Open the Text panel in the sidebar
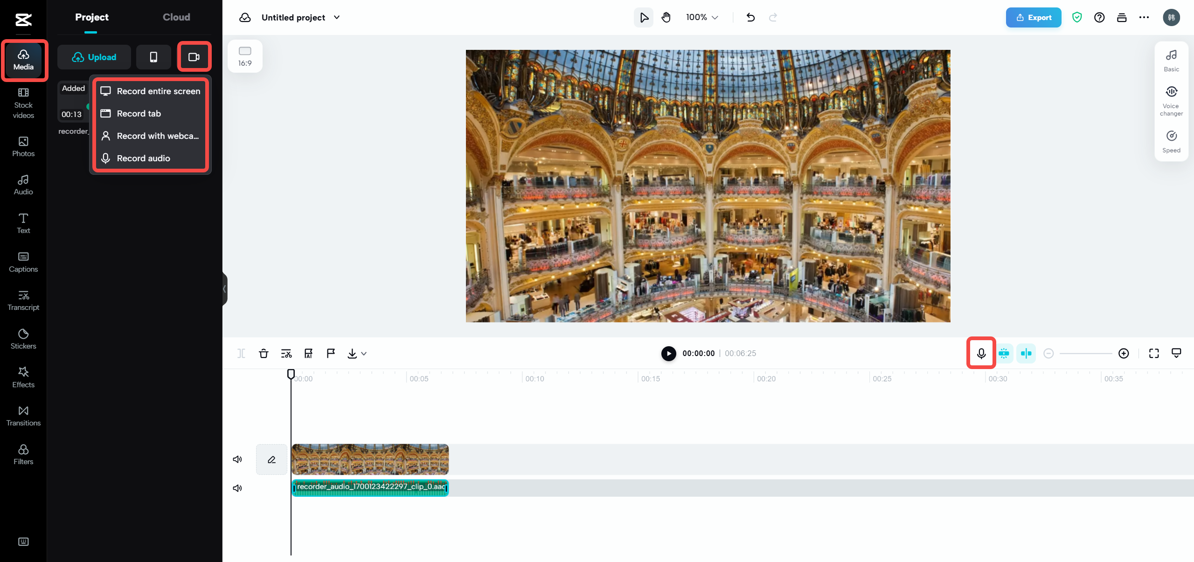This screenshot has width=1194, height=562. click(23, 223)
